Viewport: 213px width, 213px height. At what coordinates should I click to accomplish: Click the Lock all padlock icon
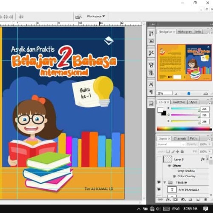[182, 152]
